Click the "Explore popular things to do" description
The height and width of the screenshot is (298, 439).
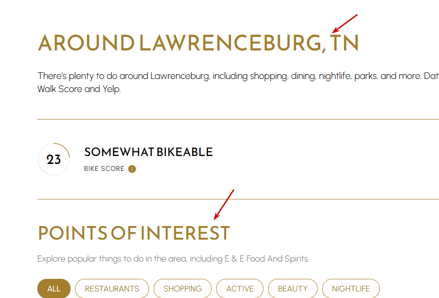[x=173, y=258]
